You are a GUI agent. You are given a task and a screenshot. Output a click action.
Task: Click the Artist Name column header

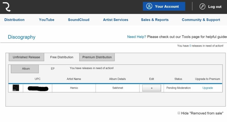coord(74,79)
